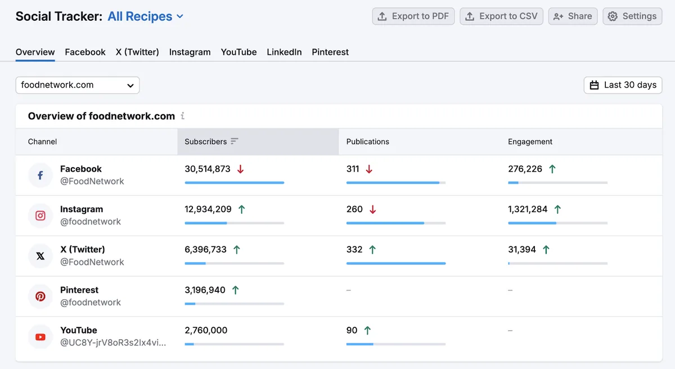Open the Last 30 days date picker

(x=623, y=85)
